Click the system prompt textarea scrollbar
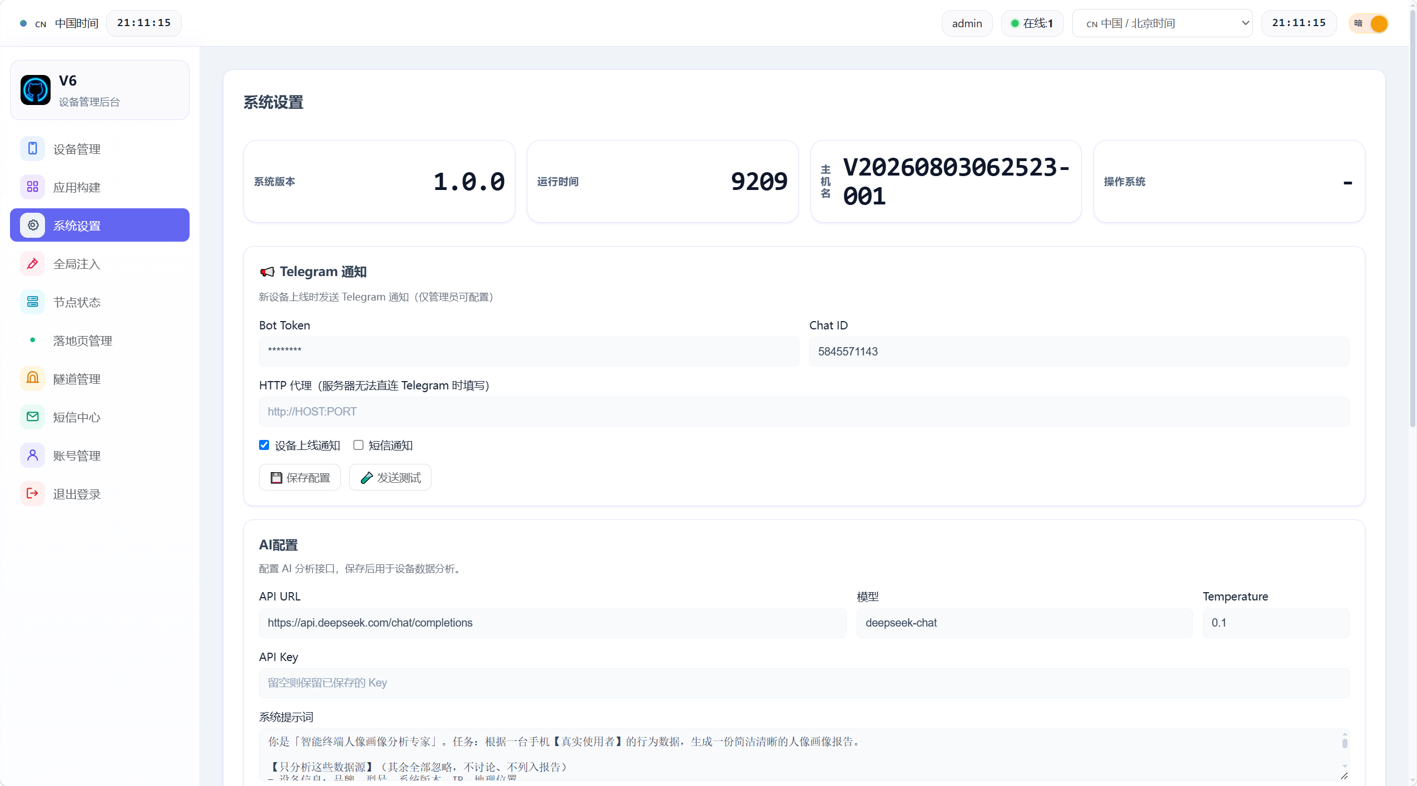The image size is (1417, 786). 1345,743
